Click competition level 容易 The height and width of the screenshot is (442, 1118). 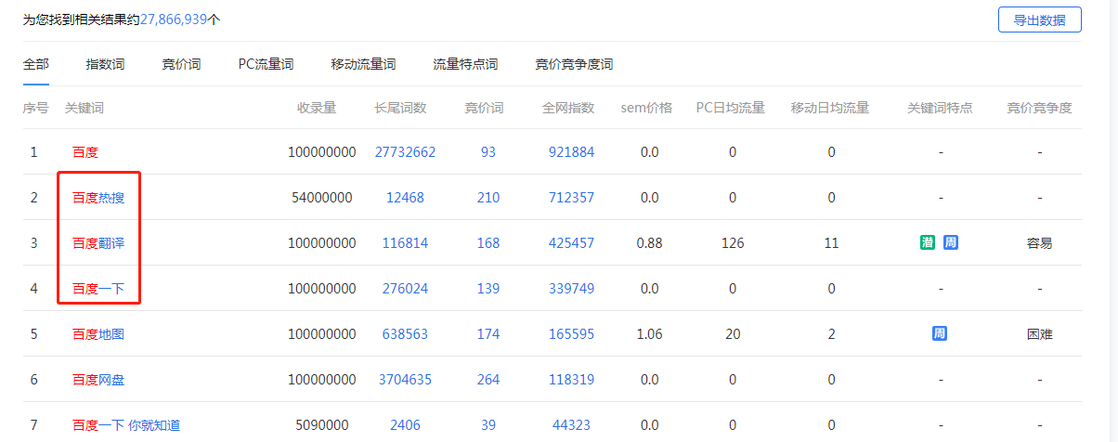tap(1040, 243)
